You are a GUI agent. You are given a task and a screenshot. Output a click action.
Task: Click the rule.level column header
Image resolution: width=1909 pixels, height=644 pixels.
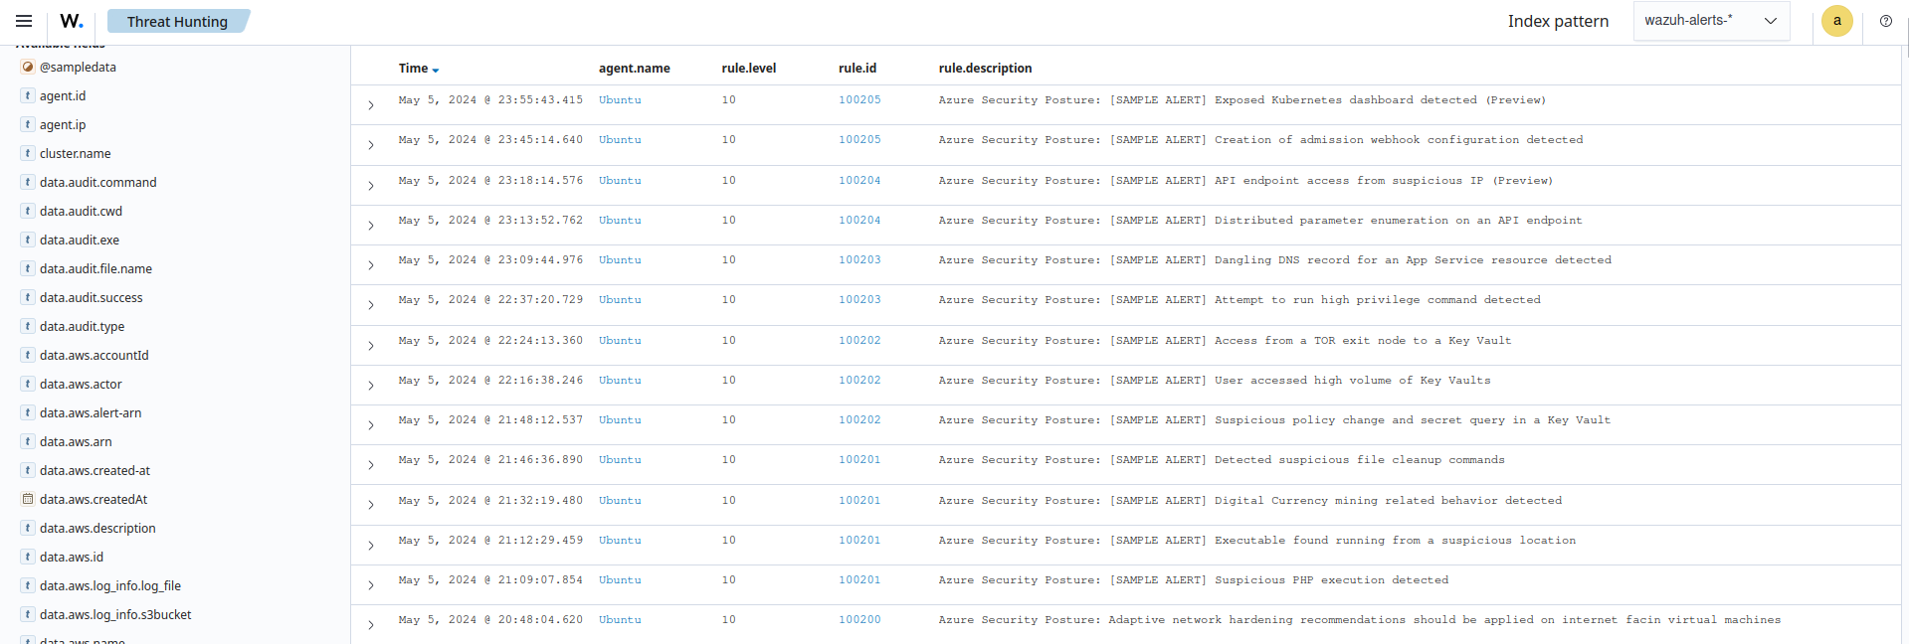point(748,69)
